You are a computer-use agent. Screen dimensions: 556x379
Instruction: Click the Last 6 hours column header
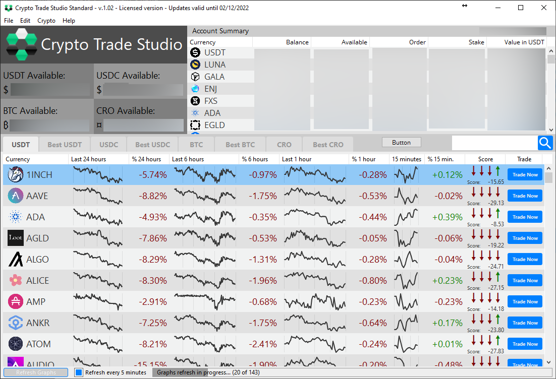click(x=204, y=159)
